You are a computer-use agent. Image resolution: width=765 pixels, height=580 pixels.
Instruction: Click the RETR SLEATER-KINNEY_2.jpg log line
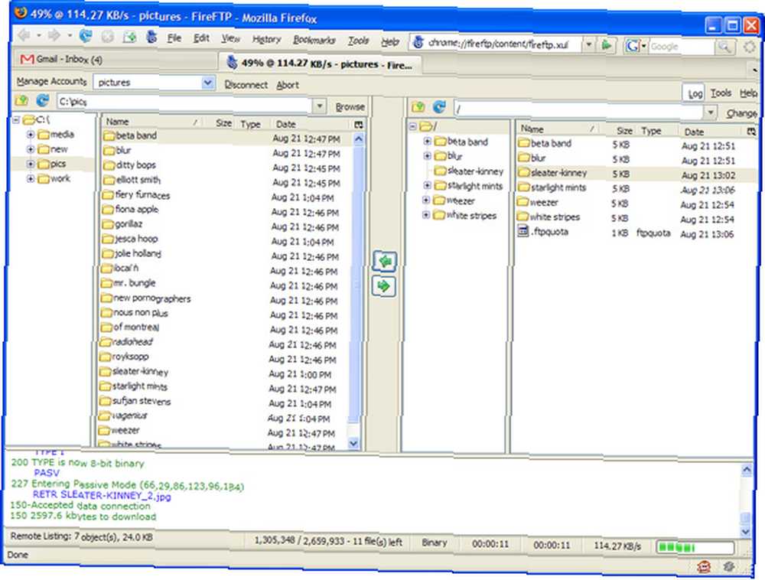102,496
